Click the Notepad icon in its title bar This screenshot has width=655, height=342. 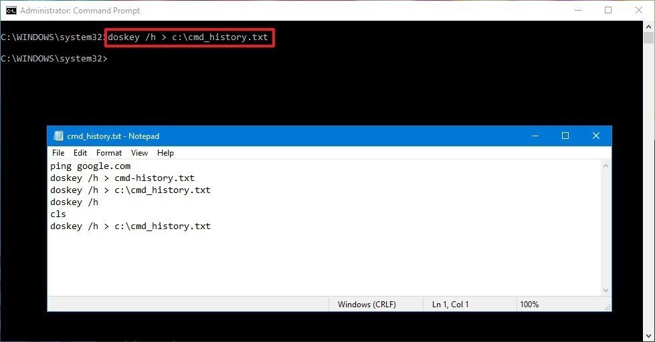[x=58, y=136]
